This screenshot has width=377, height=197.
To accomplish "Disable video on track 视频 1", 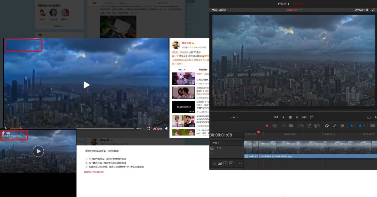I will click(x=219, y=148).
